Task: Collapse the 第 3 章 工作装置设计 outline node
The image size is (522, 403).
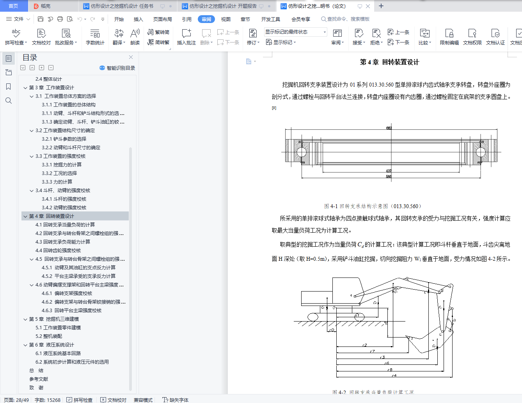Action: click(x=25, y=88)
